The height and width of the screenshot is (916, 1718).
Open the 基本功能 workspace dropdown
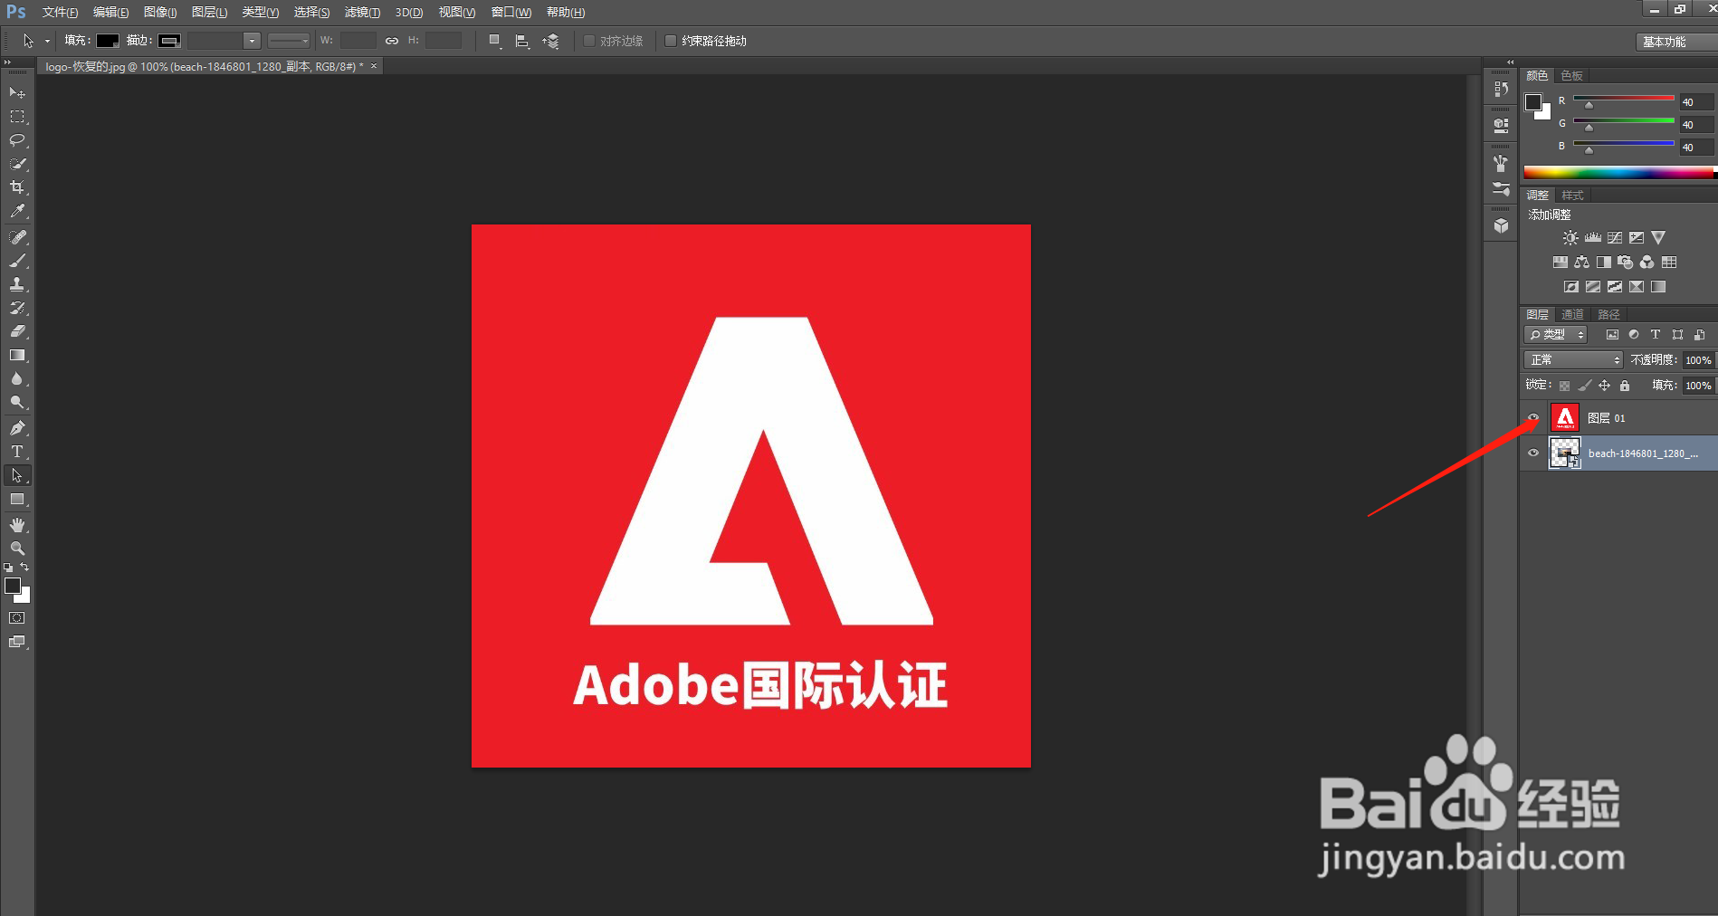click(1676, 42)
